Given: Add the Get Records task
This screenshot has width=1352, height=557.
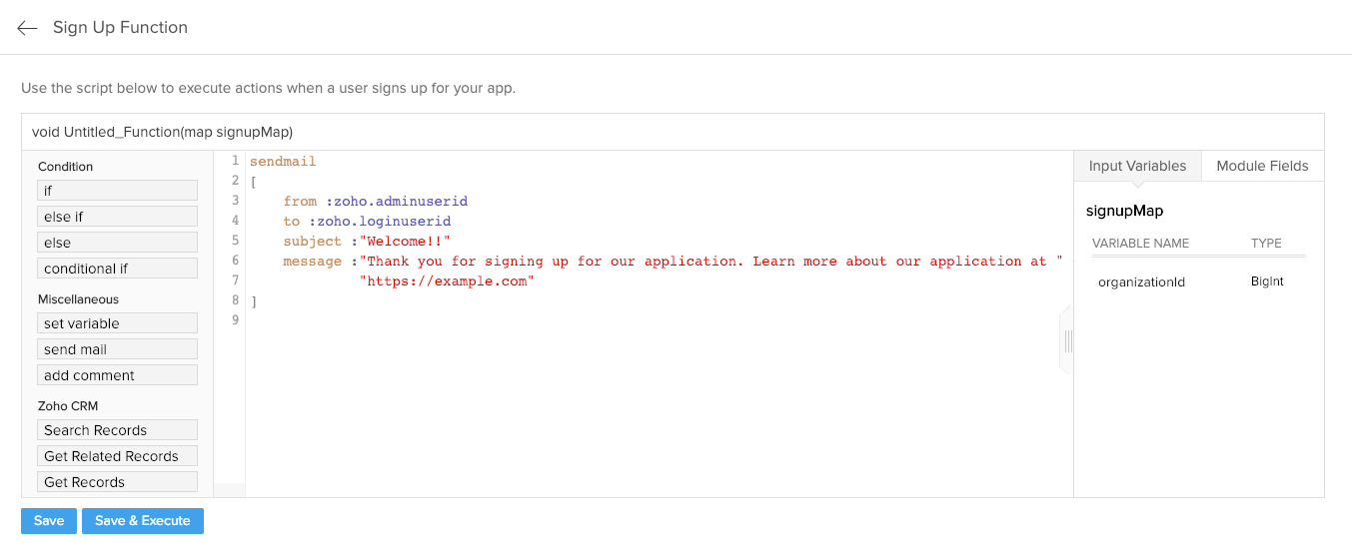Looking at the screenshot, I should 118,482.
